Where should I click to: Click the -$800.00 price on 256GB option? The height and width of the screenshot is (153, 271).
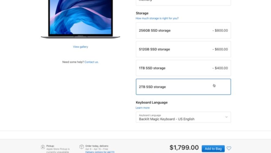(220, 30)
